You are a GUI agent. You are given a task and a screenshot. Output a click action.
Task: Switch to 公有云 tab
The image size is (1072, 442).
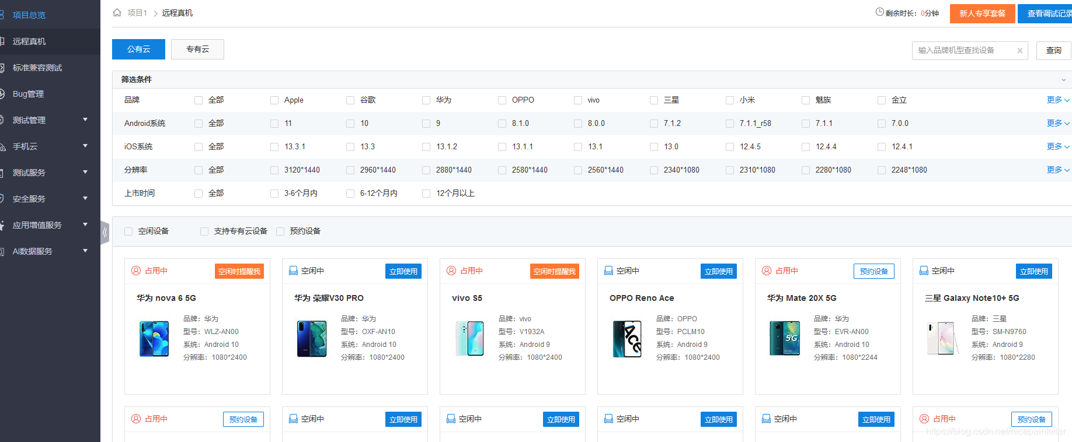(138, 49)
